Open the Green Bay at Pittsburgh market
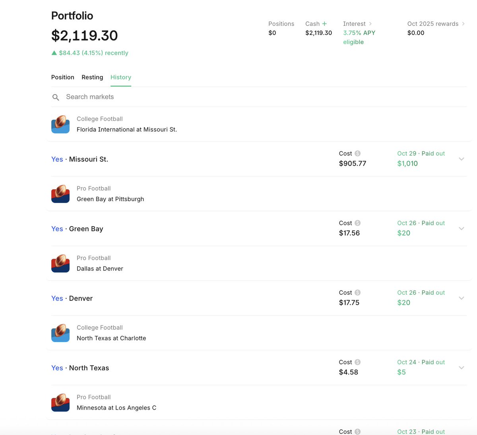This screenshot has height=435, width=477. tap(111, 199)
